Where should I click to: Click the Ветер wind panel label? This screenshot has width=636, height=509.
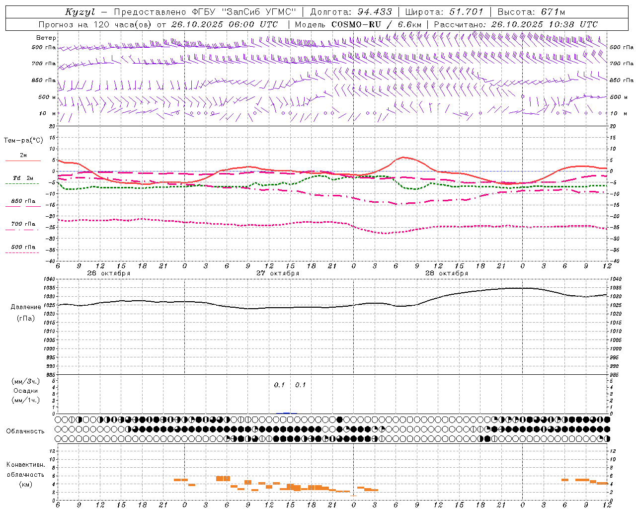[x=46, y=38]
